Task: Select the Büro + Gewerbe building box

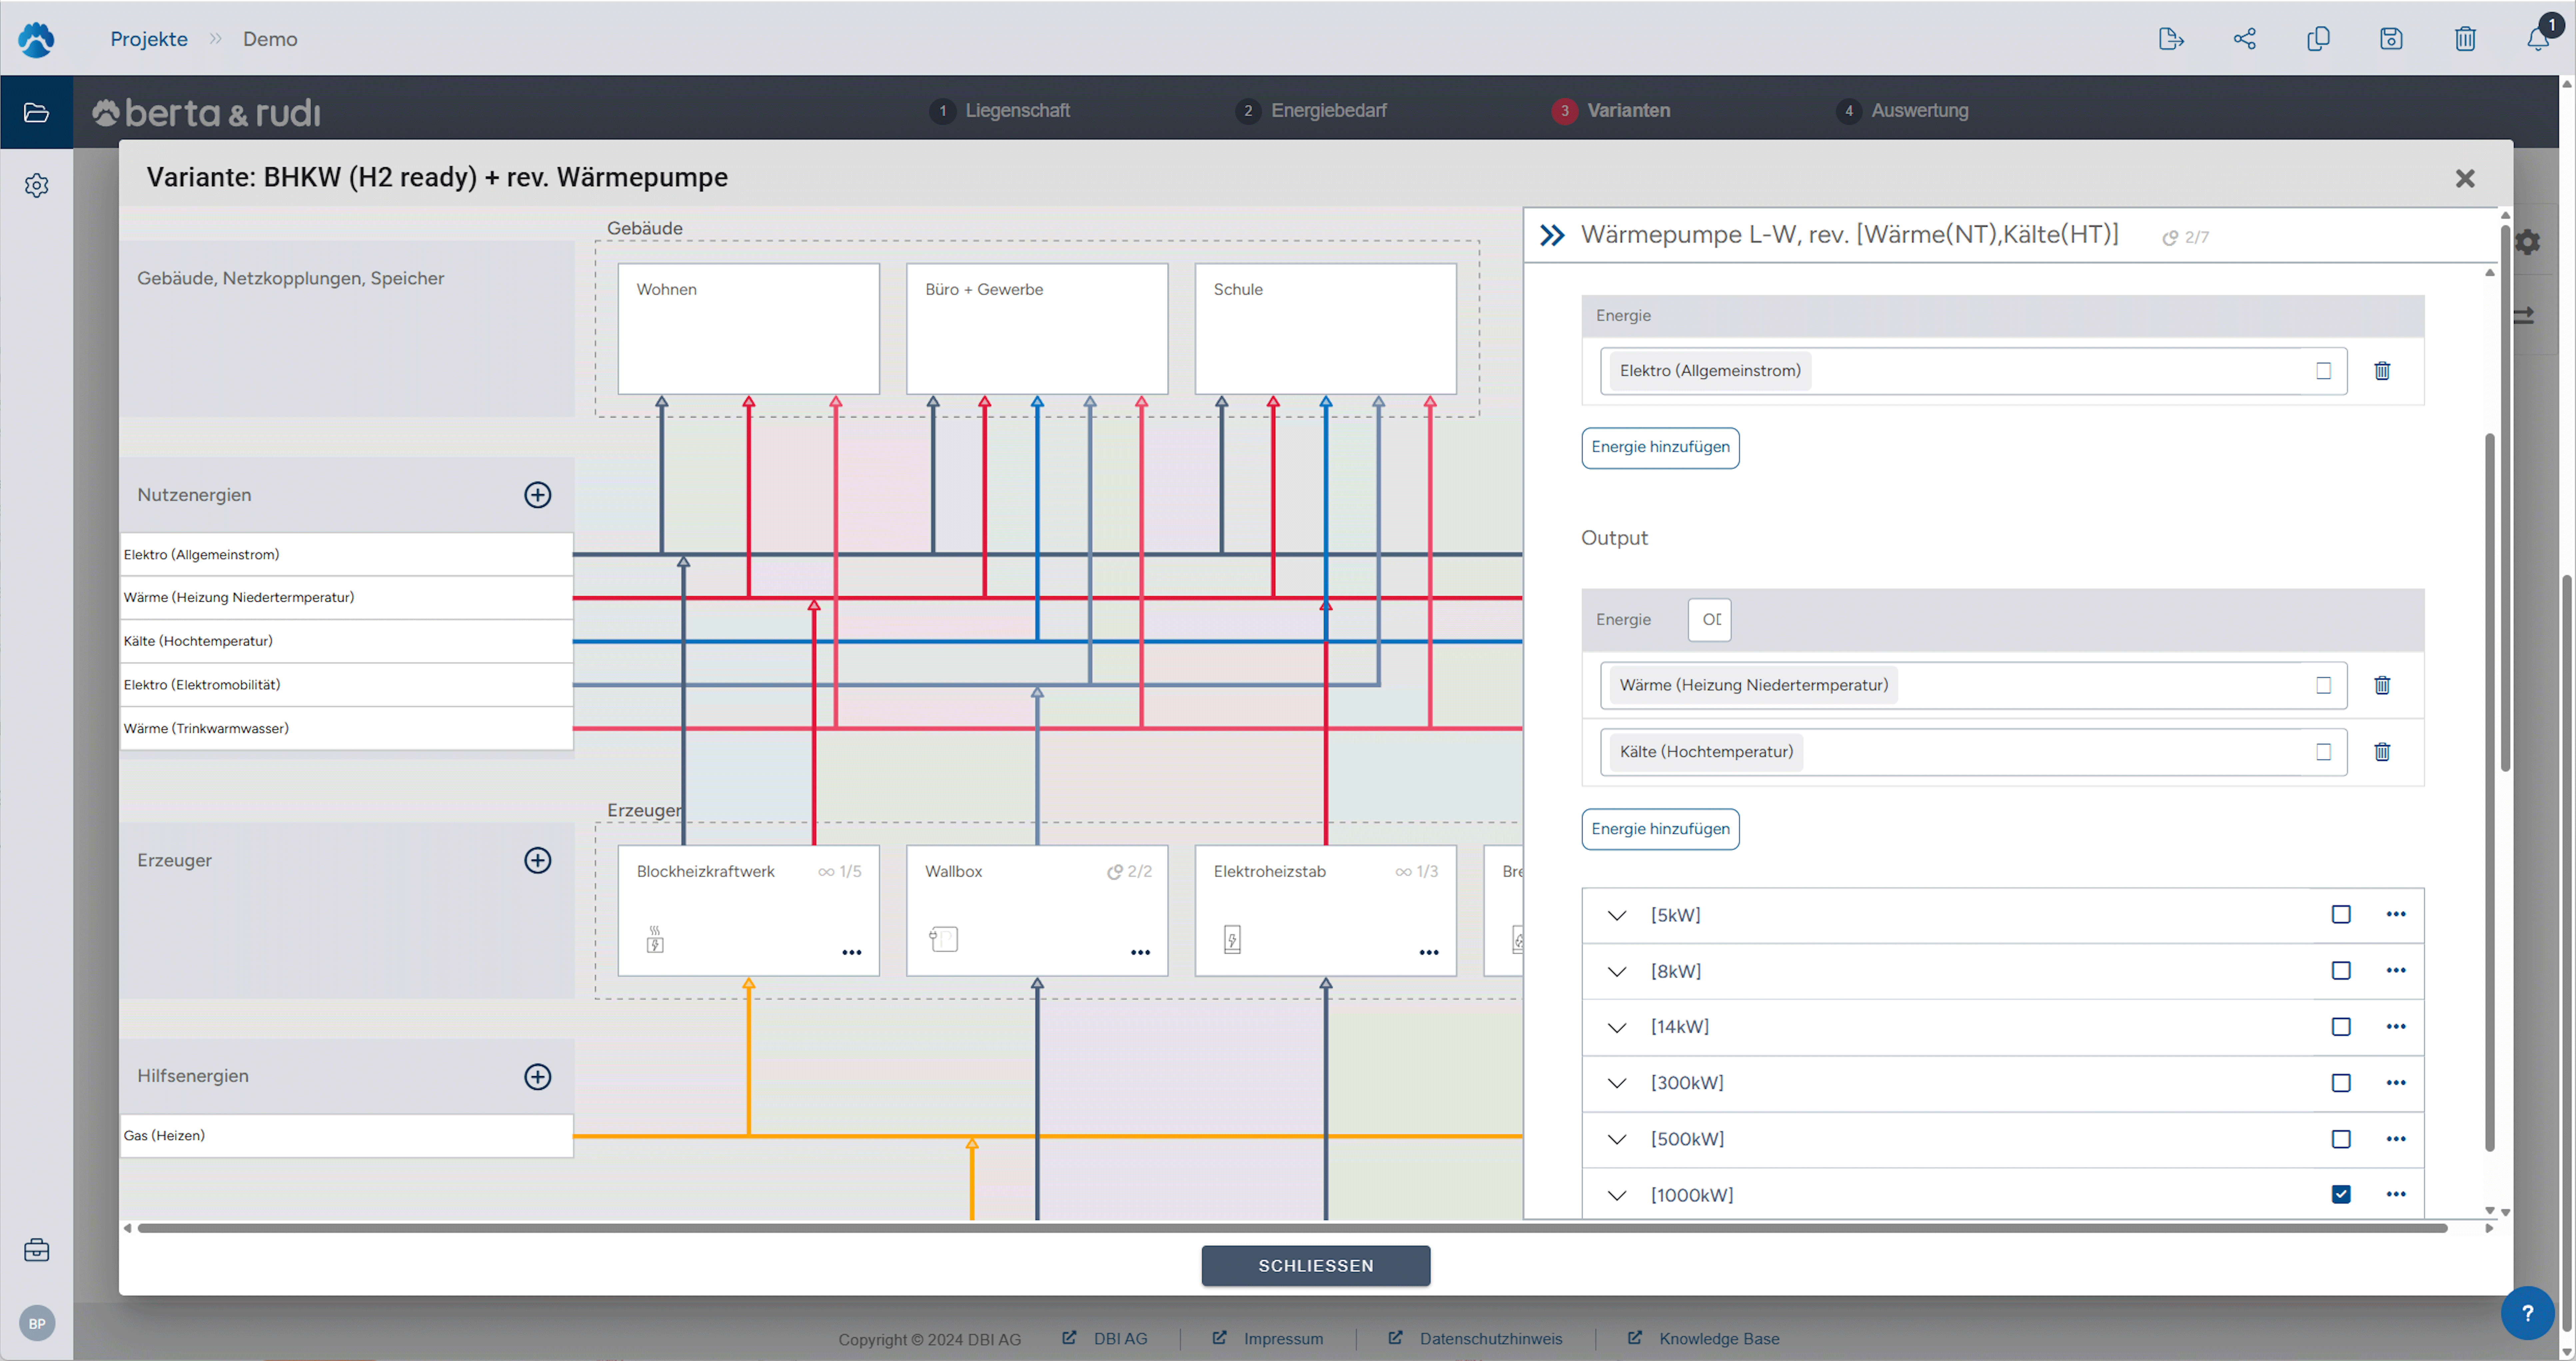Action: coord(1037,329)
